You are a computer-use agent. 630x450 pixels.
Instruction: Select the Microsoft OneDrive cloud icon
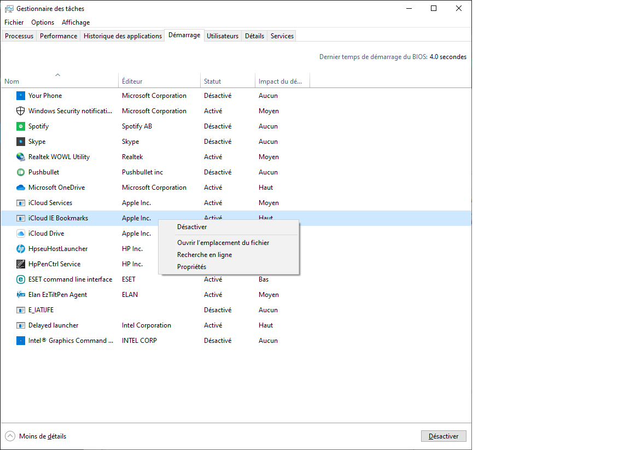coord(20,187)
